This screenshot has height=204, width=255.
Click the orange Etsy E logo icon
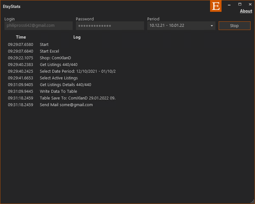click(216, 6)
